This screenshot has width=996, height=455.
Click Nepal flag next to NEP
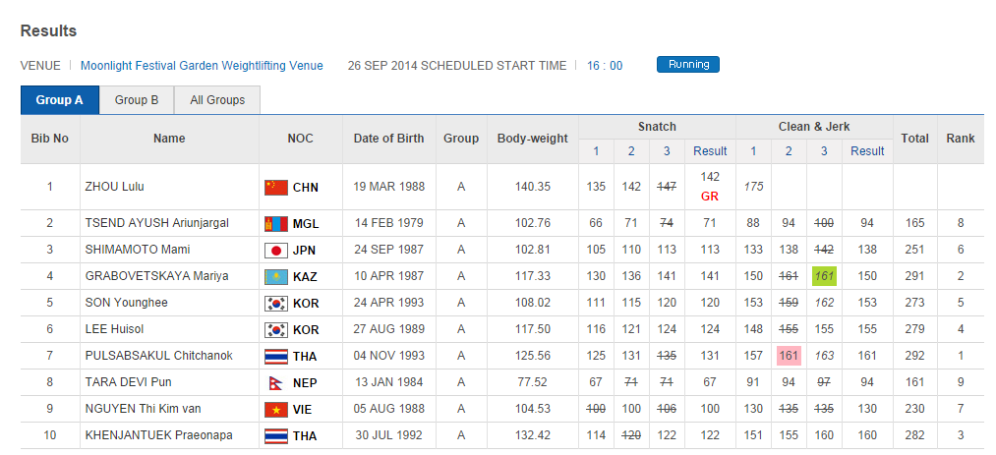[274, 382]
